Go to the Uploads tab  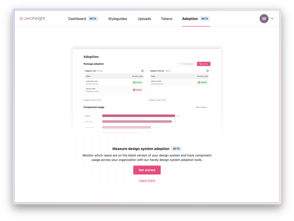tap(144, 19)
